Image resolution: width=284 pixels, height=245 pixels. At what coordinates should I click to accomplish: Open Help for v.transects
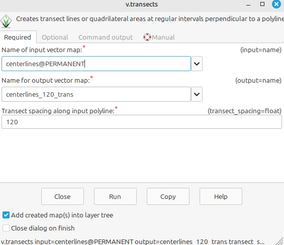pos(221,196)
